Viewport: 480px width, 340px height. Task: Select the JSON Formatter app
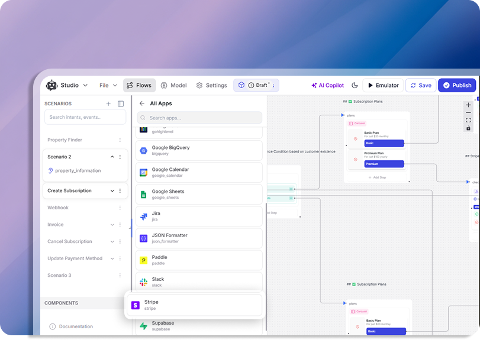click(199, 238)
